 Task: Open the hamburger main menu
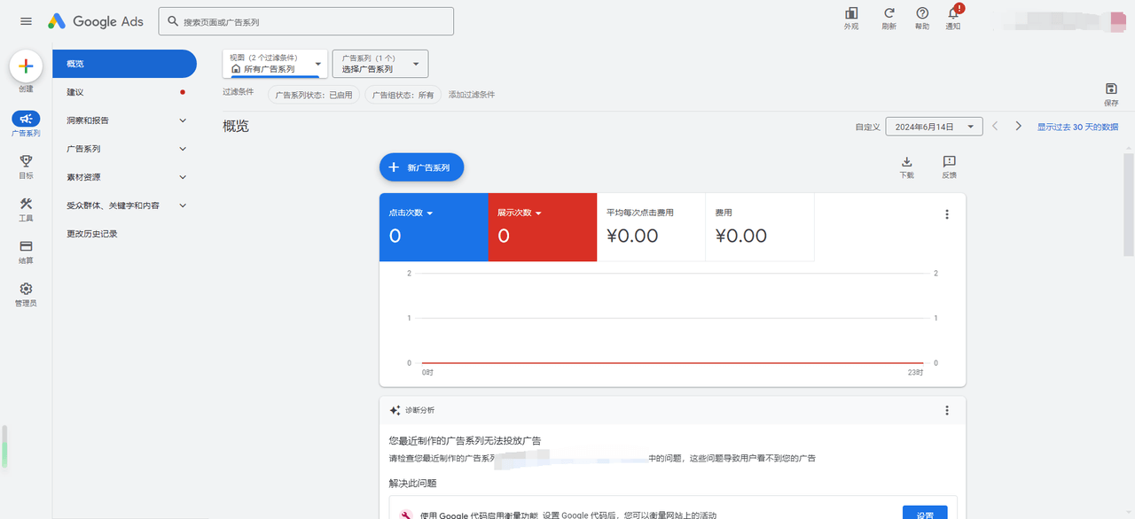coord(26,21)
